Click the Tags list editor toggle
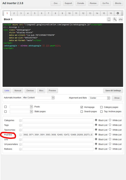 coord(20,125)
